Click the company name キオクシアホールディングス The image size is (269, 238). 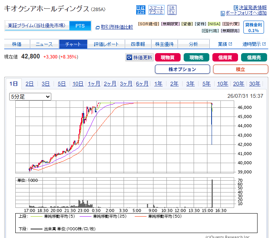tap(47, 9)
